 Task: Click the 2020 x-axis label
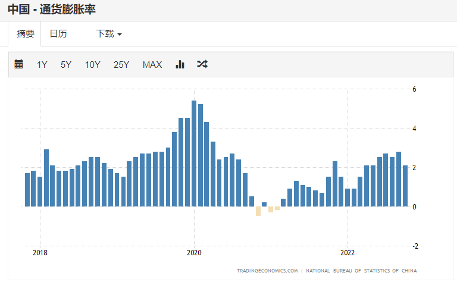(x=194, y=252)
